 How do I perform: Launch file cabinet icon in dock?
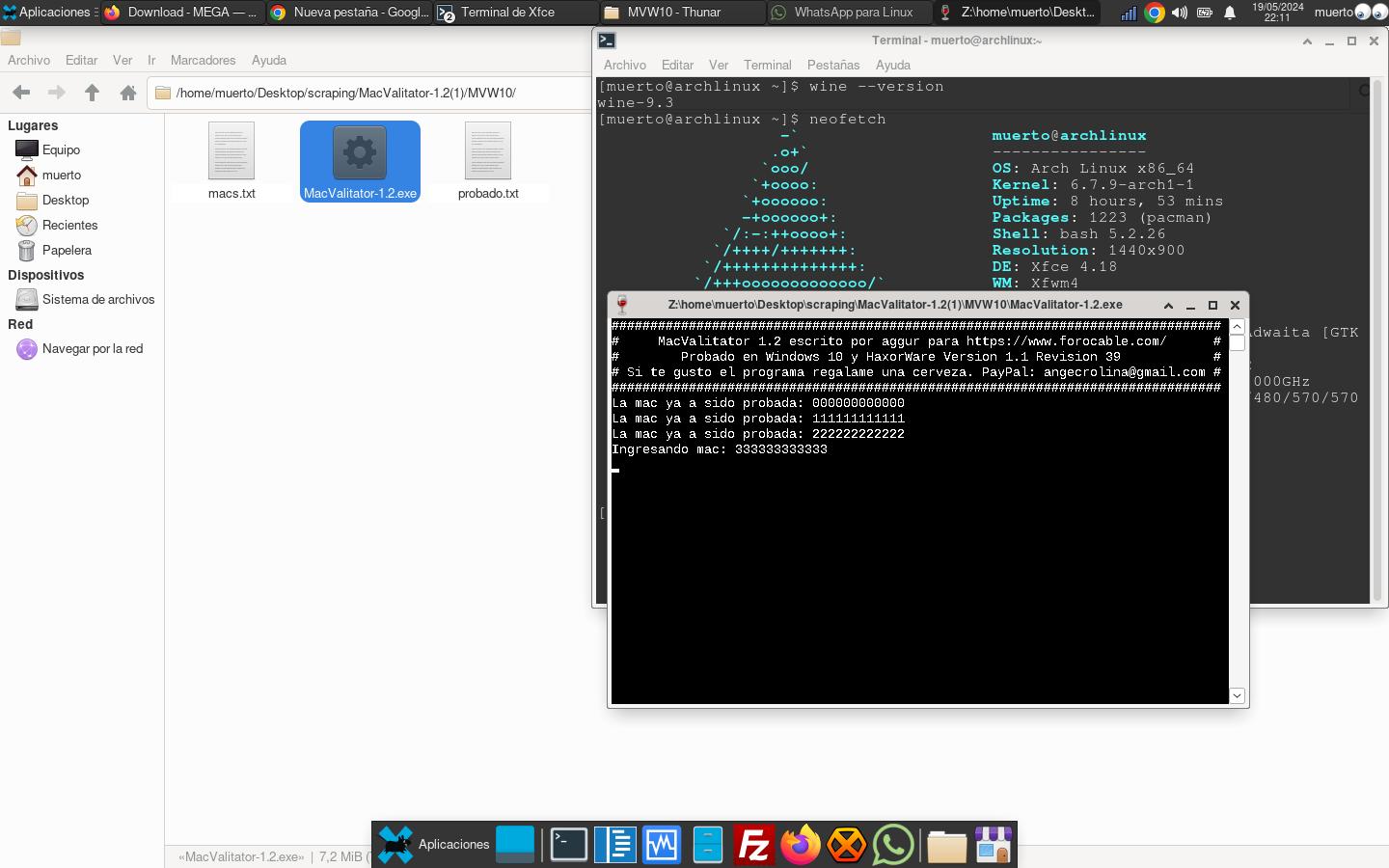(708, 845)
